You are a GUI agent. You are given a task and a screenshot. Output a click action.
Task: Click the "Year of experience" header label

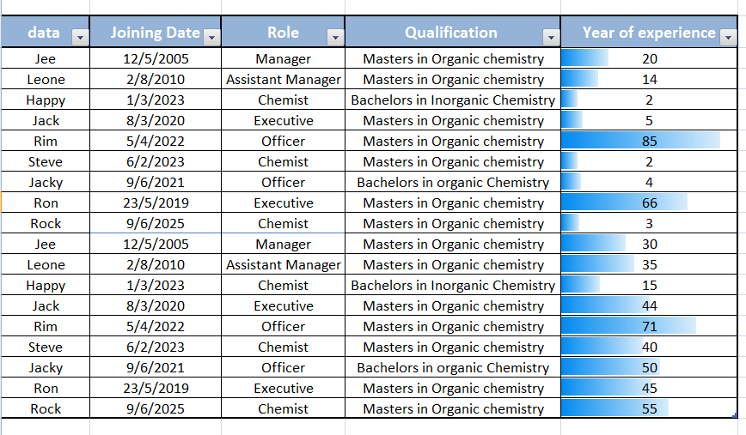(649, 33)
